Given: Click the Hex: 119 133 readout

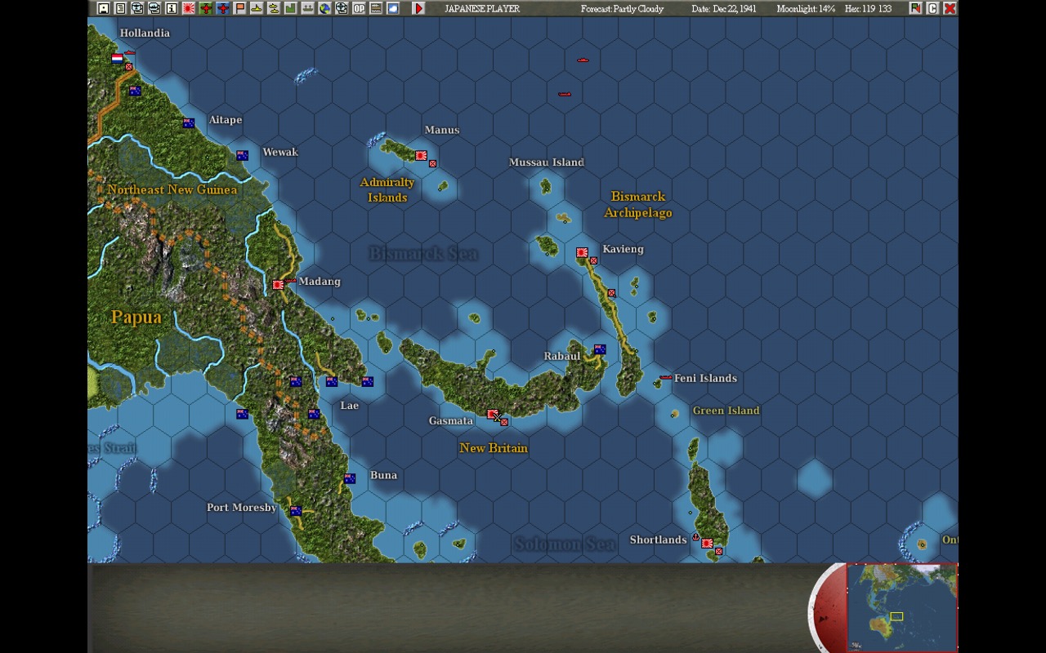Looking at the screenshot, I should (x=868, y=8).
